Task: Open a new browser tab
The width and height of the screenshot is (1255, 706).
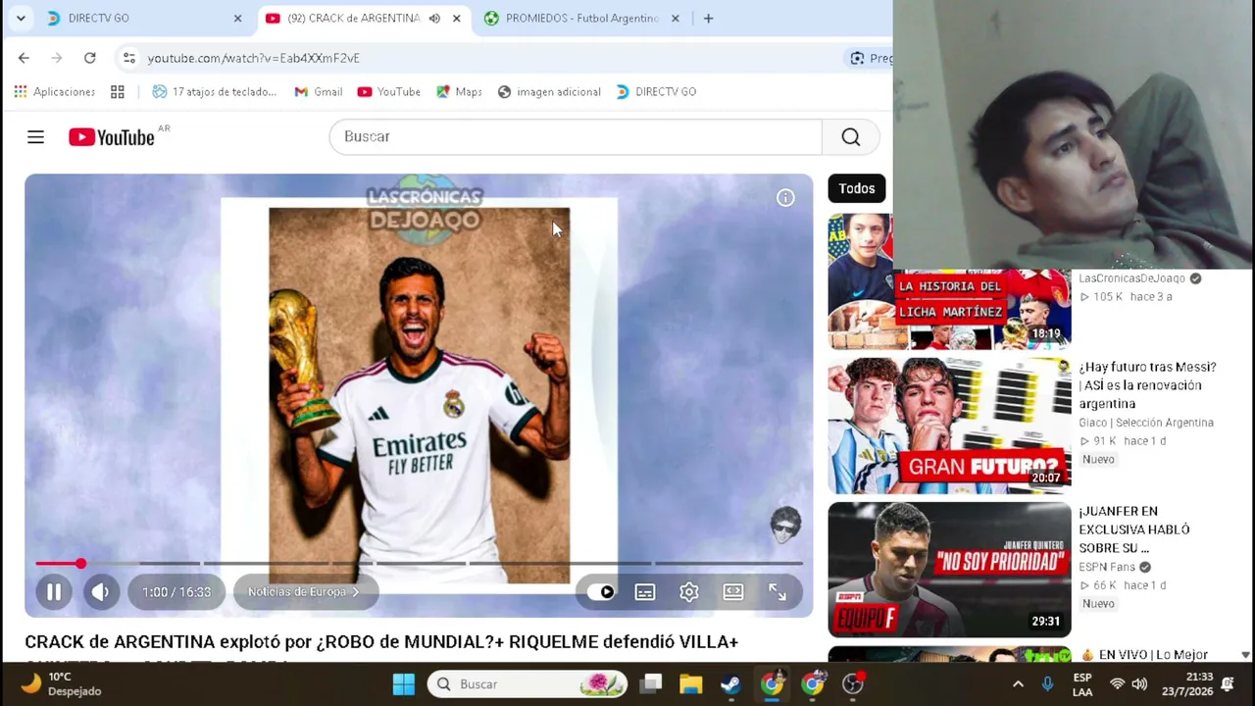Action: pos(708,19)
